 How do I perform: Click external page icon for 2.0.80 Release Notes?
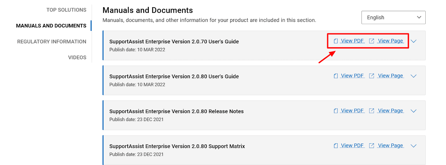372,111
